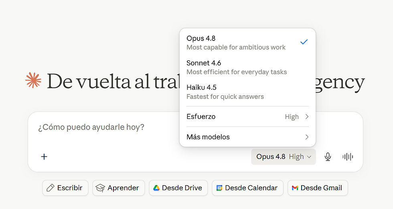393x209 pixels.
Task: Start voice dictation with microphone icon
Action: (x=328, y=157)
